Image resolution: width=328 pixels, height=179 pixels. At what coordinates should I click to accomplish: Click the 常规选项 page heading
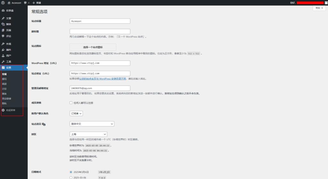(39, 12)
